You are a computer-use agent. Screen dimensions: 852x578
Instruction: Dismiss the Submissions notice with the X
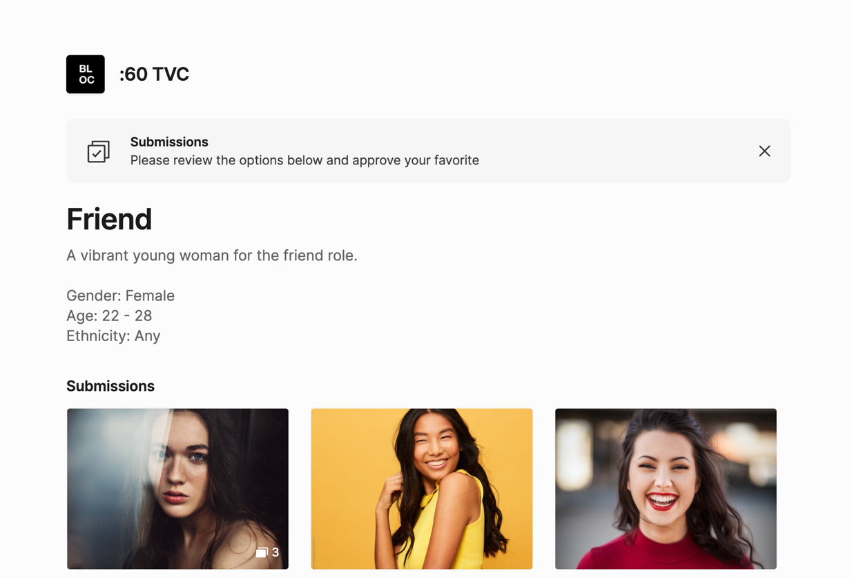pyautogui.click(x=764, y=151)
